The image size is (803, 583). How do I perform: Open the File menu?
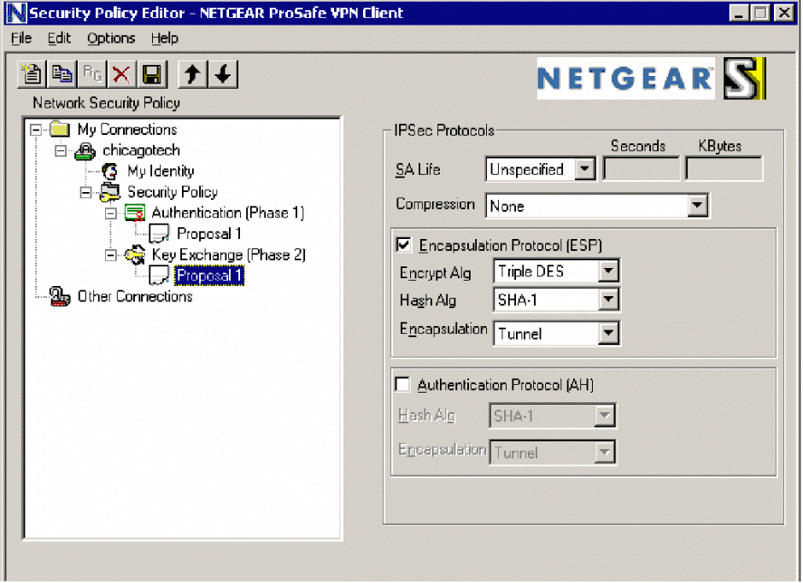pos(21,38)
